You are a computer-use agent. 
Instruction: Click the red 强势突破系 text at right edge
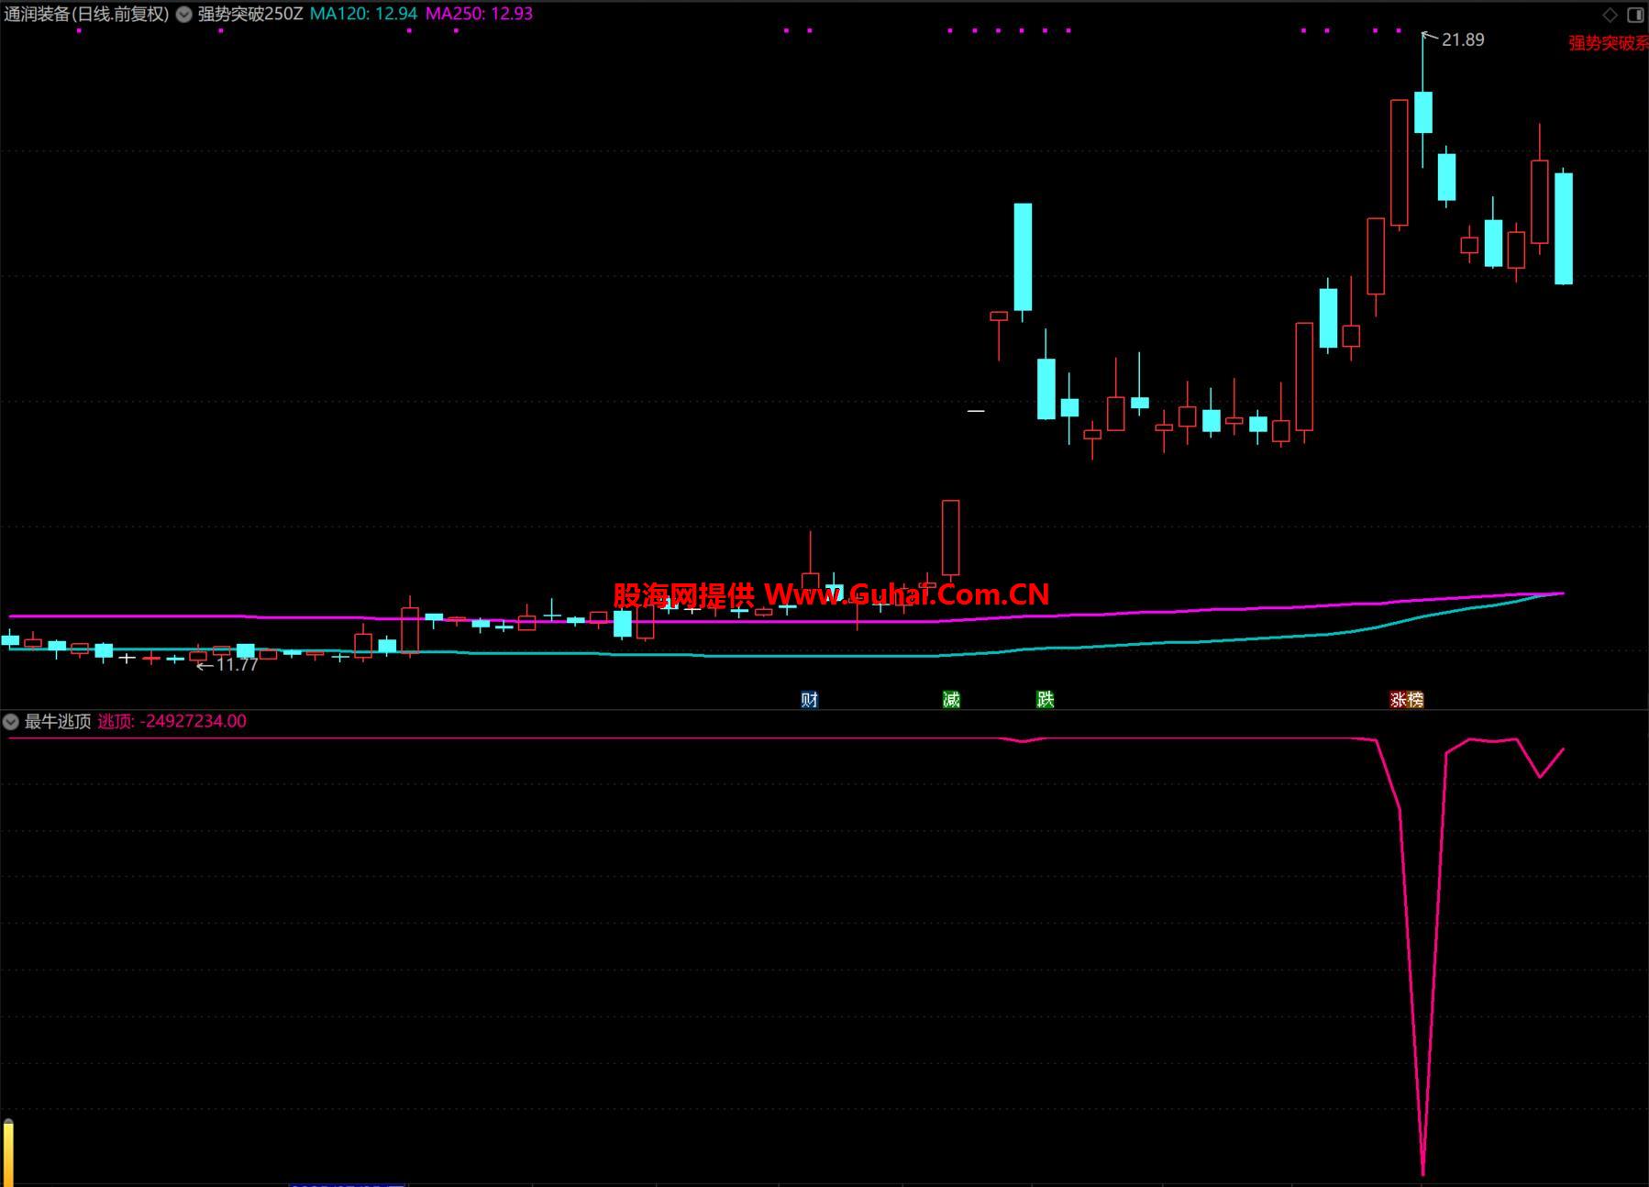pos(1608,43)
